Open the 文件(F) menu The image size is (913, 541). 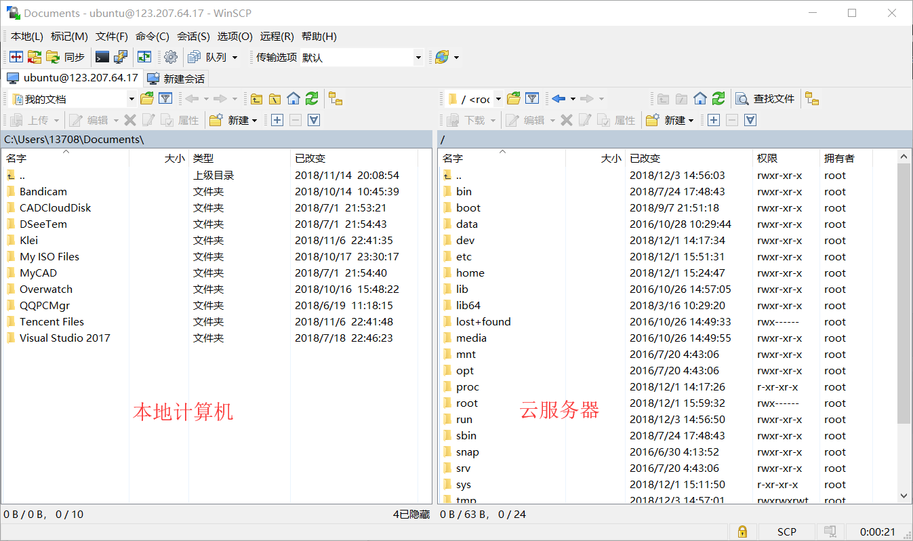point(112,37)
